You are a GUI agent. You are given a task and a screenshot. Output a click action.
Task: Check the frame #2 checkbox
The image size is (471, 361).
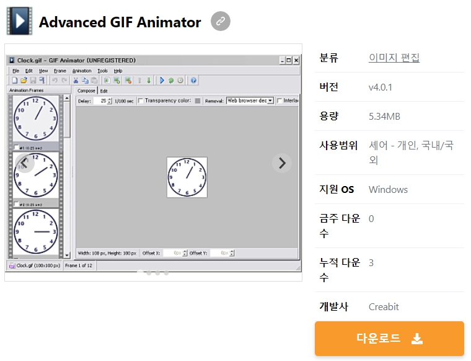(x=16, y=204)
